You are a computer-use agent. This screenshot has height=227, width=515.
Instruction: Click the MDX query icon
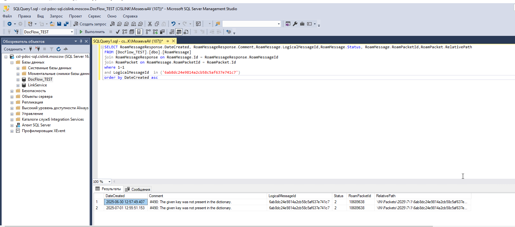pos(119,24)
